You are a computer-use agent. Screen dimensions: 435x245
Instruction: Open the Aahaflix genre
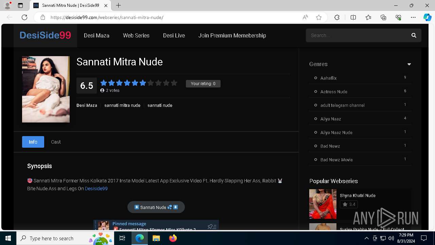point(328,78)
